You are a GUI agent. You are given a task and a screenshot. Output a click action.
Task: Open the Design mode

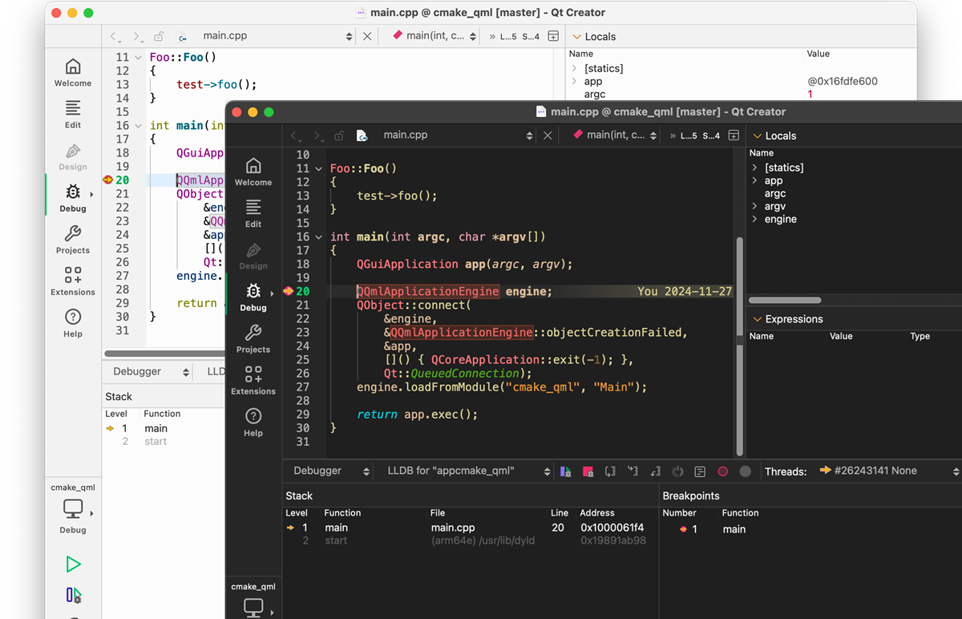tap(253, 256)
